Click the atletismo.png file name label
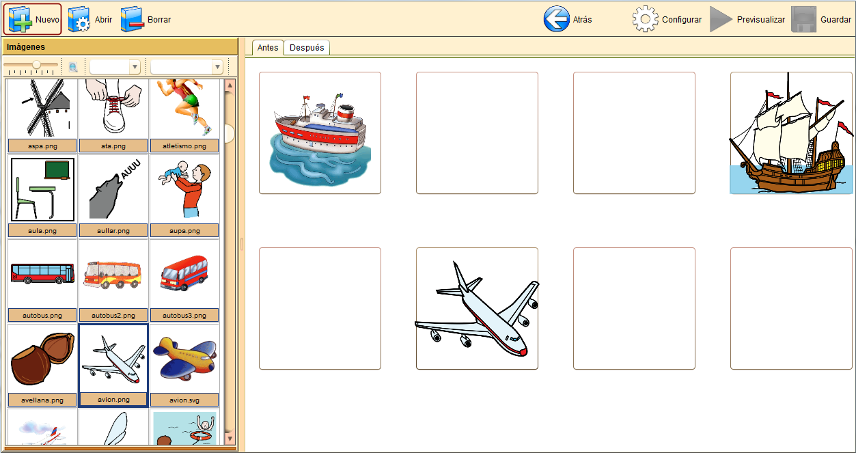The height and width of the screenshot is (453, 856). click(x=184, y=146)
